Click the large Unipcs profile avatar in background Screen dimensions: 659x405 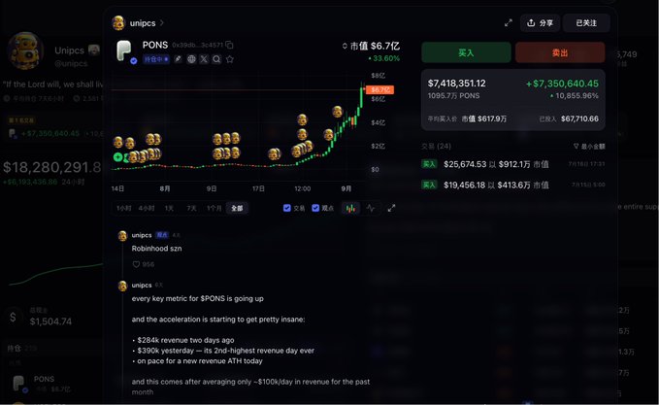[25, 51]
